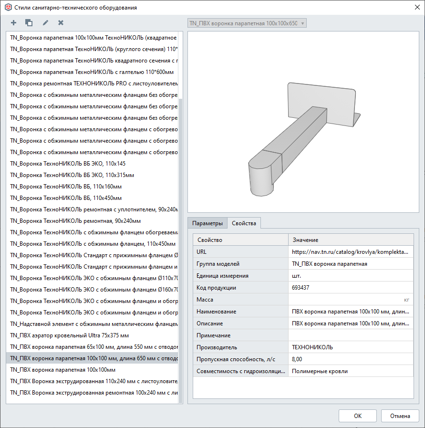Click the empty Примечание value cell
Image resolution: width=425 pixels, height=428 pixels.
tap(351, 335)
